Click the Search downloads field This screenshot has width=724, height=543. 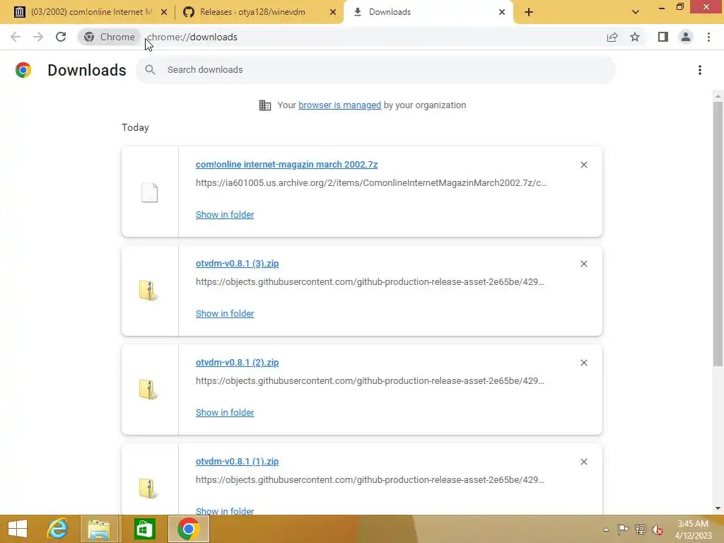point(375,70)
